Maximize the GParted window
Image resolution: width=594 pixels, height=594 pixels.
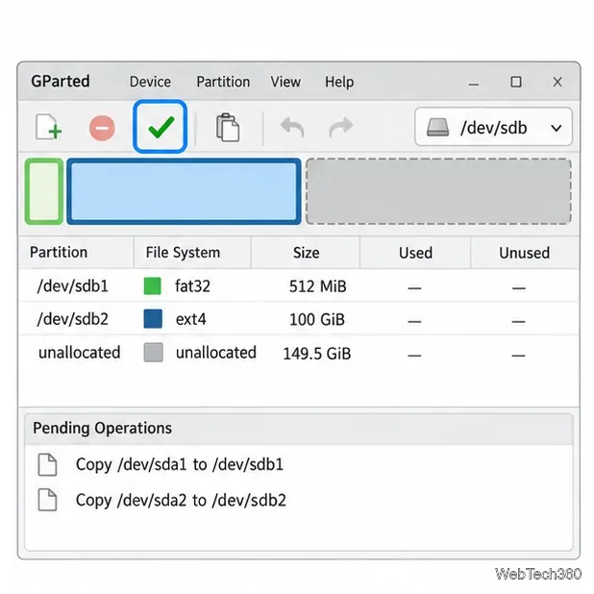click(x=516, y=82)
